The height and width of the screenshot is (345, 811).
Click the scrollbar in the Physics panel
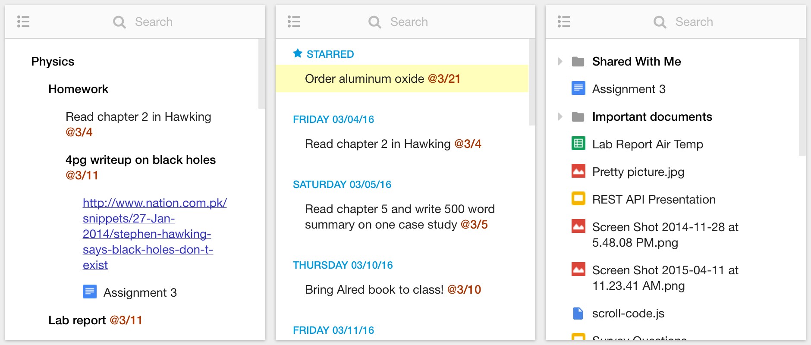pos(261,74)
